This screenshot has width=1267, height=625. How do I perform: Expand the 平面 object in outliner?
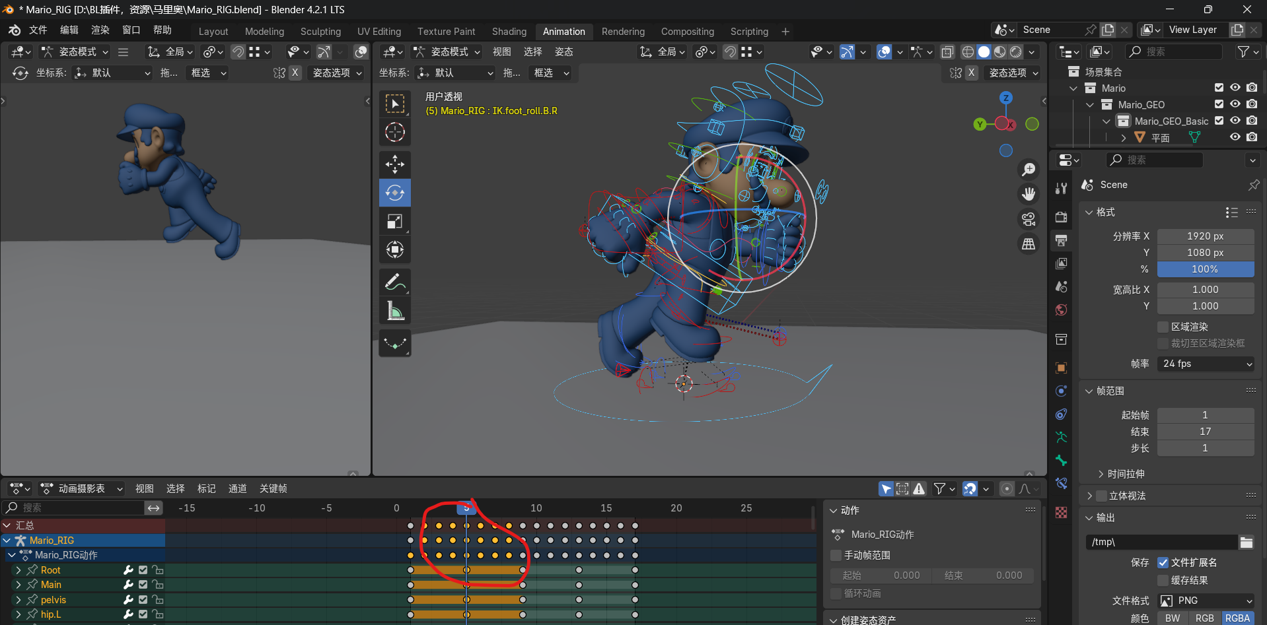(x=1123, y=137)
